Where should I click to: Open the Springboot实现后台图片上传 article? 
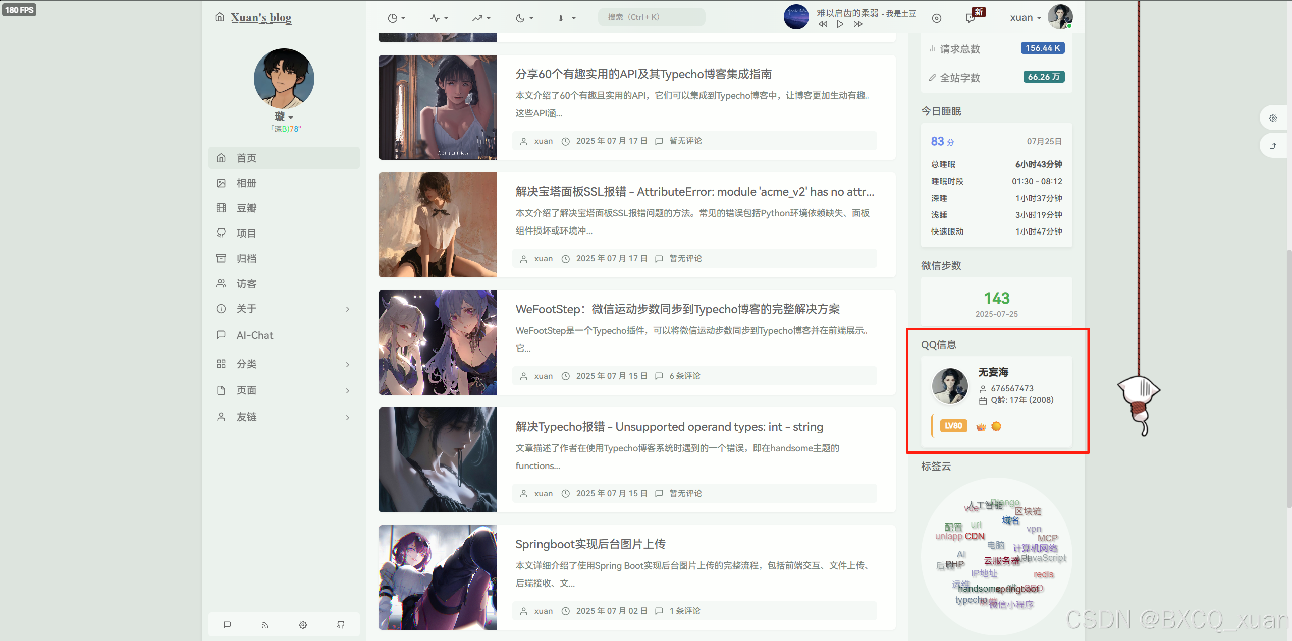coord(590,544)
